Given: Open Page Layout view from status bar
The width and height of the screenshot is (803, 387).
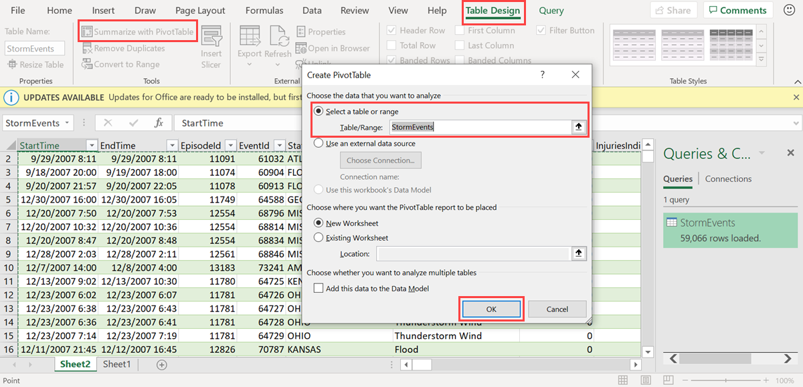Looking at the screenshot, I should click(645, 379).
